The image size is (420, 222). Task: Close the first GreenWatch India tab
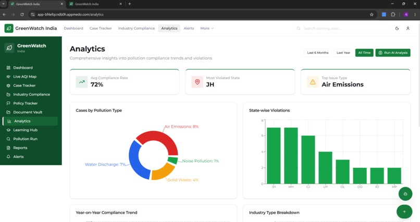(x=62, y=4)
